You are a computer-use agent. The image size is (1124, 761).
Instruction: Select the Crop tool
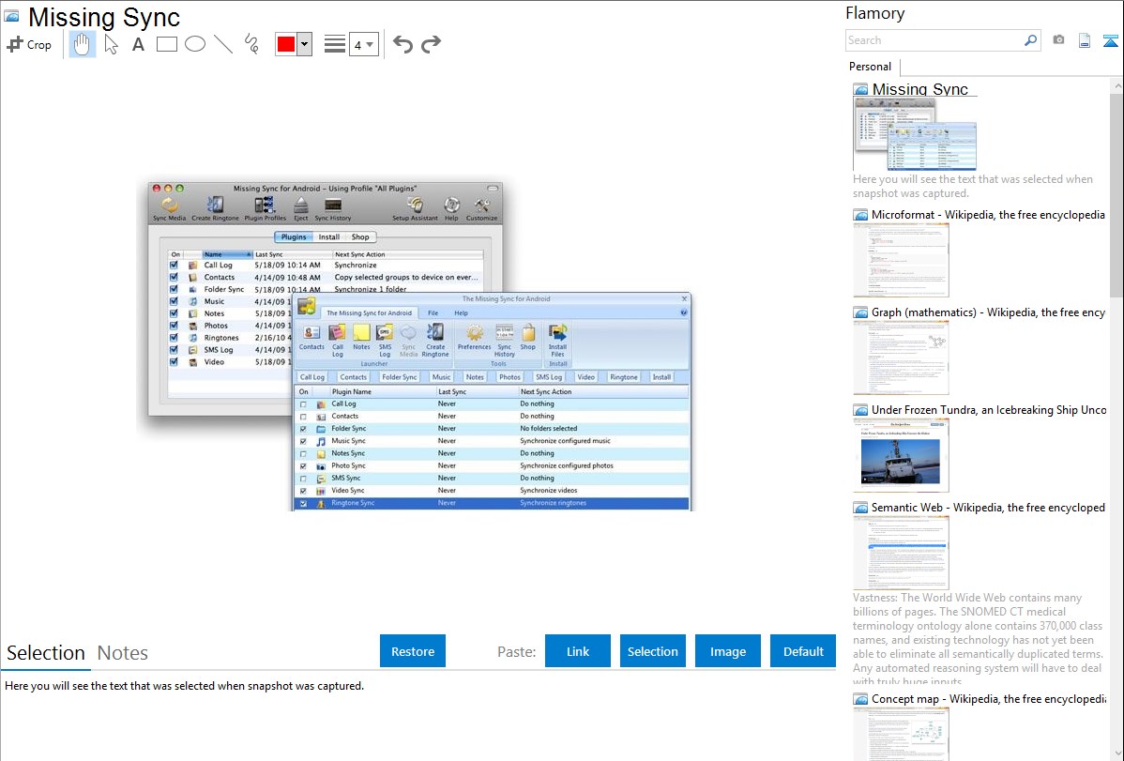[x=29, y=44]
